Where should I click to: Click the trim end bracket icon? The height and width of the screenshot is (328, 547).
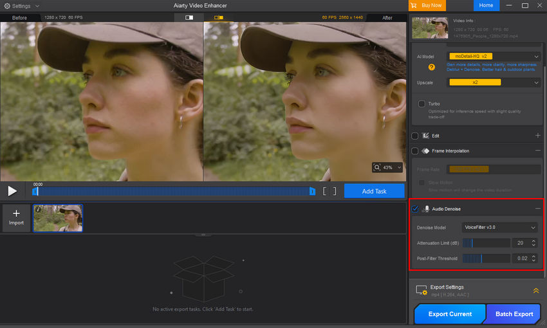click(x=335, y=191)
